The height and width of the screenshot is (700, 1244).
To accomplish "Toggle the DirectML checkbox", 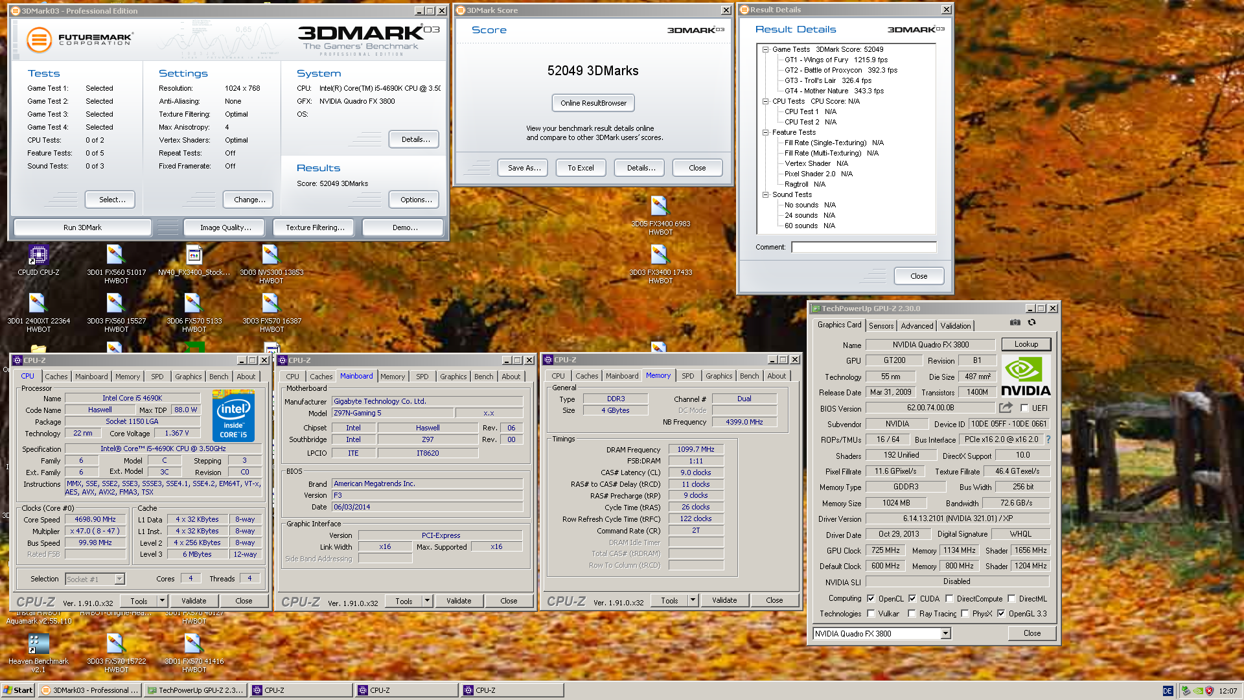I will pyautogui.click(x=1011, y=598).
